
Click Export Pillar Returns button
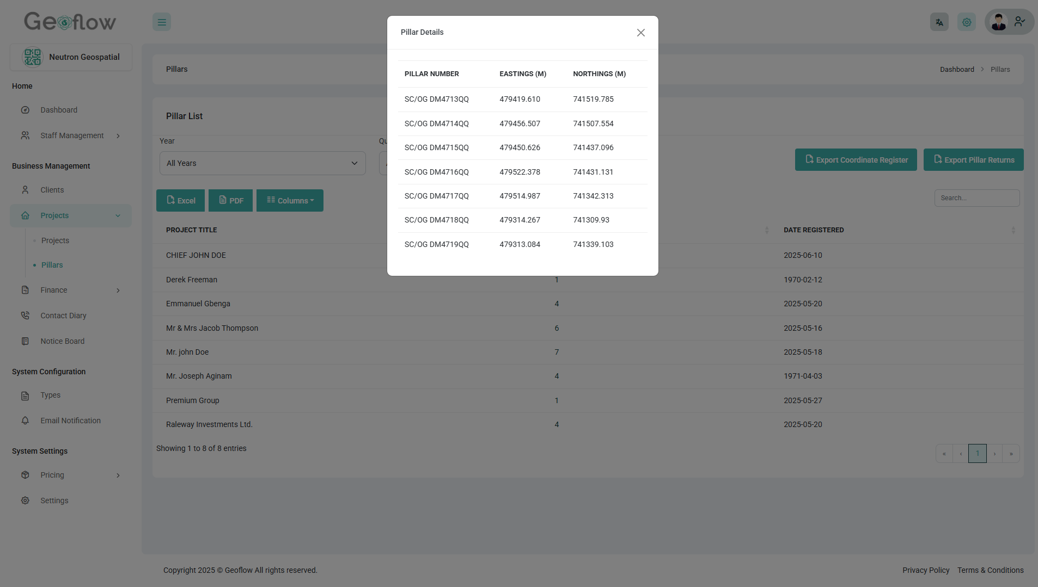973,160
